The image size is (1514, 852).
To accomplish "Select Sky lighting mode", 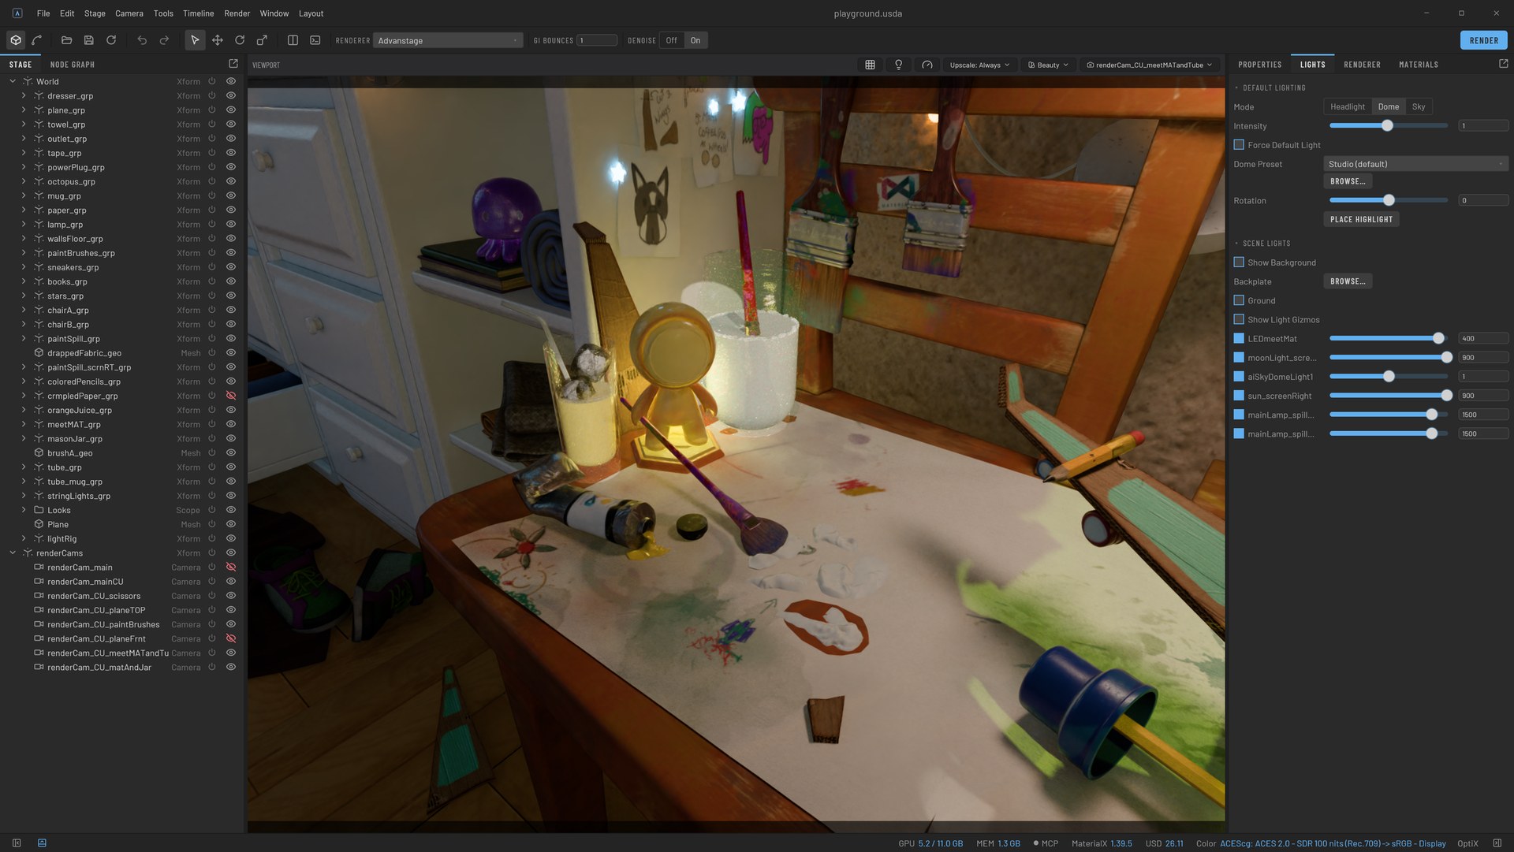I will pos(1418,107).
